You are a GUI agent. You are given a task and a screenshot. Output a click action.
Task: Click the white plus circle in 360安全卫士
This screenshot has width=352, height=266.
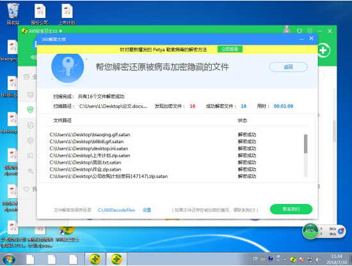click(324, 51)
